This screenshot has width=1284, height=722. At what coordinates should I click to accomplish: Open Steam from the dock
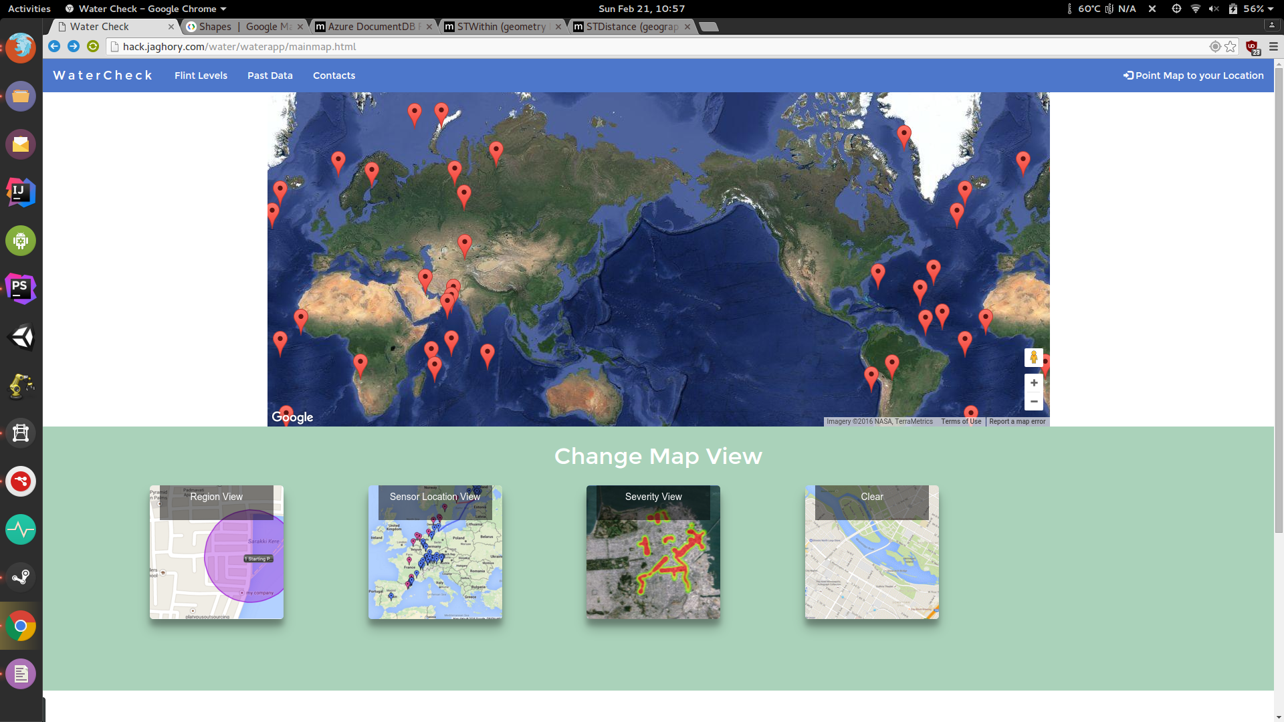pyautogui.click(x=21, y=578)
